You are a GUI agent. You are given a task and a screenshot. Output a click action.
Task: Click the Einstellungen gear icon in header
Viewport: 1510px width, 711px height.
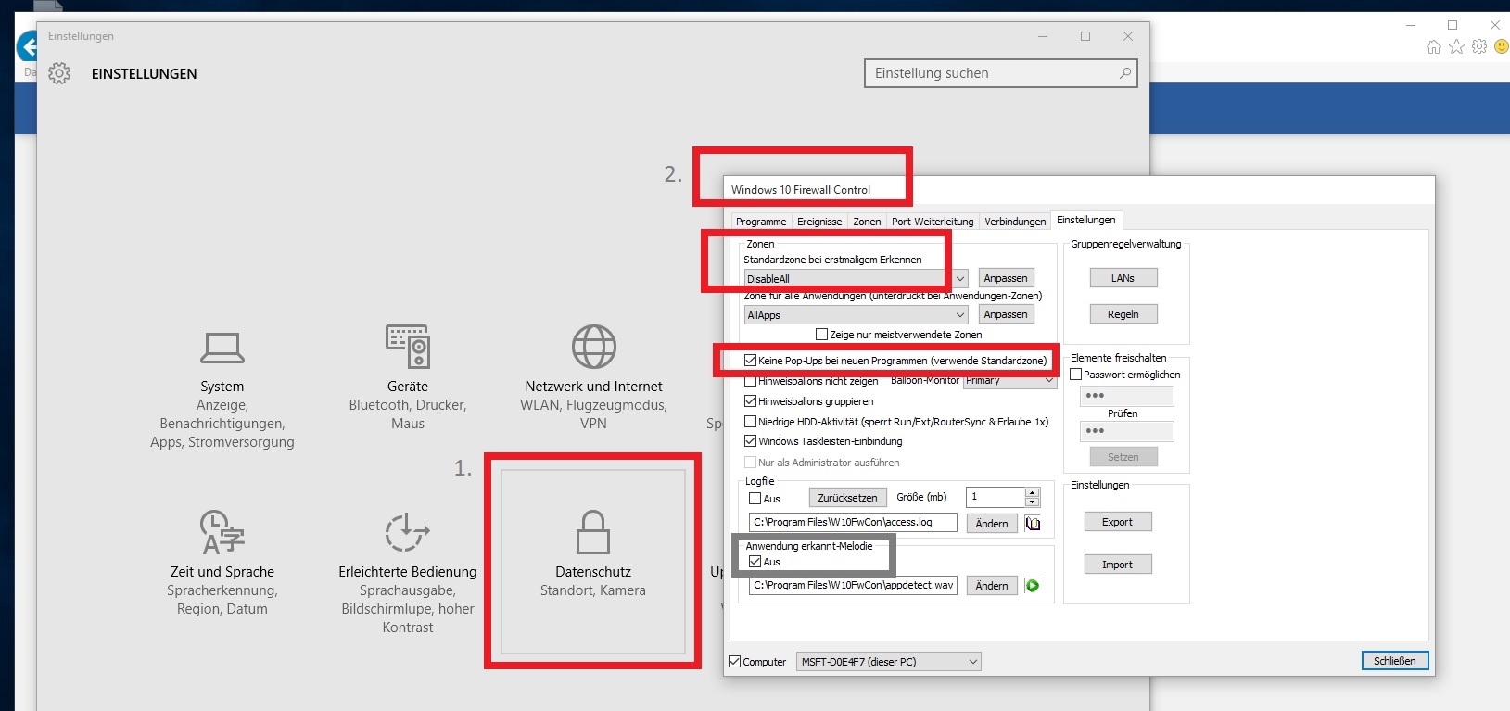tap(59, 73)
